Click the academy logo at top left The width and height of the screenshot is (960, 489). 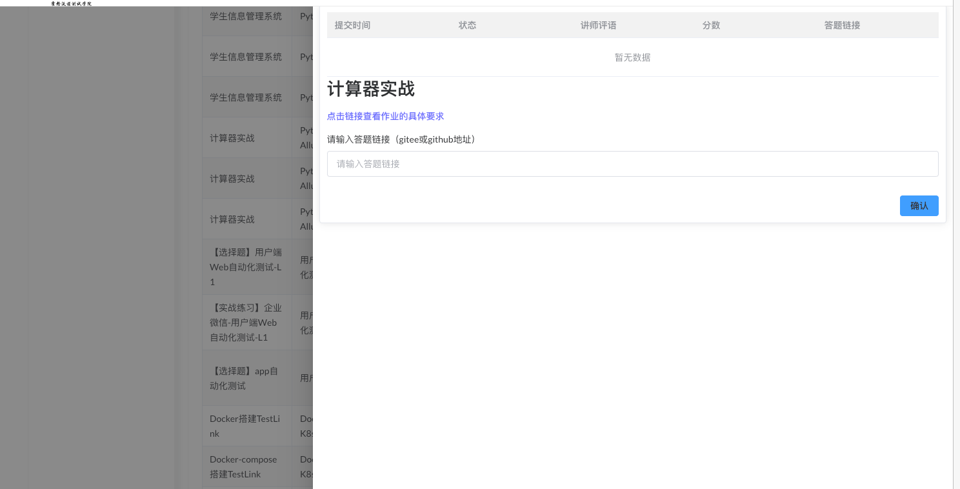click(x=71, y=3)
